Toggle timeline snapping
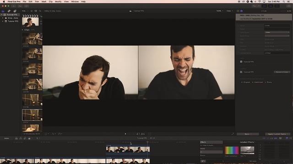The height and width of the screenshot is (164, 293). [x=276, y=138]
